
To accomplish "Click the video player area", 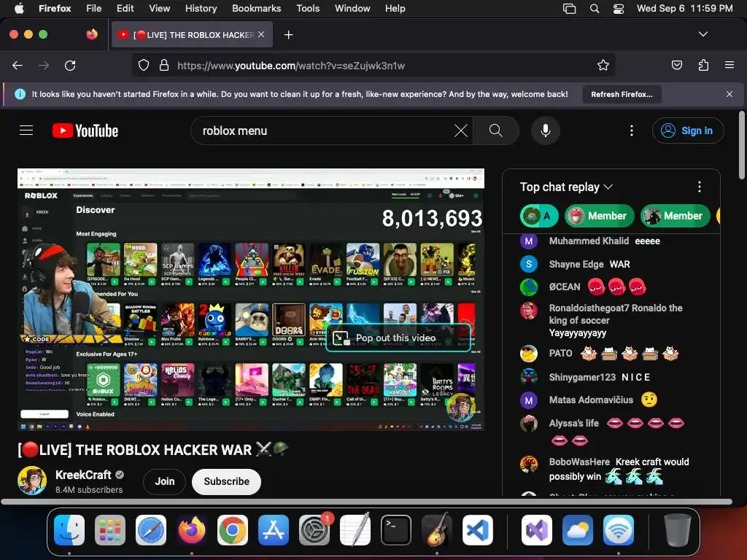I will (x=251, y=299).
